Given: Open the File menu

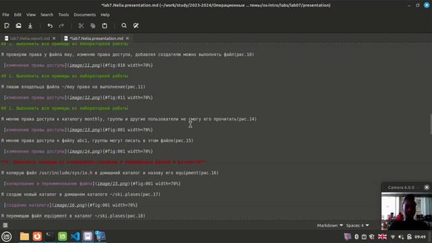Looking at the screenshot, I should pyautogui.click(x=5, y=15).
